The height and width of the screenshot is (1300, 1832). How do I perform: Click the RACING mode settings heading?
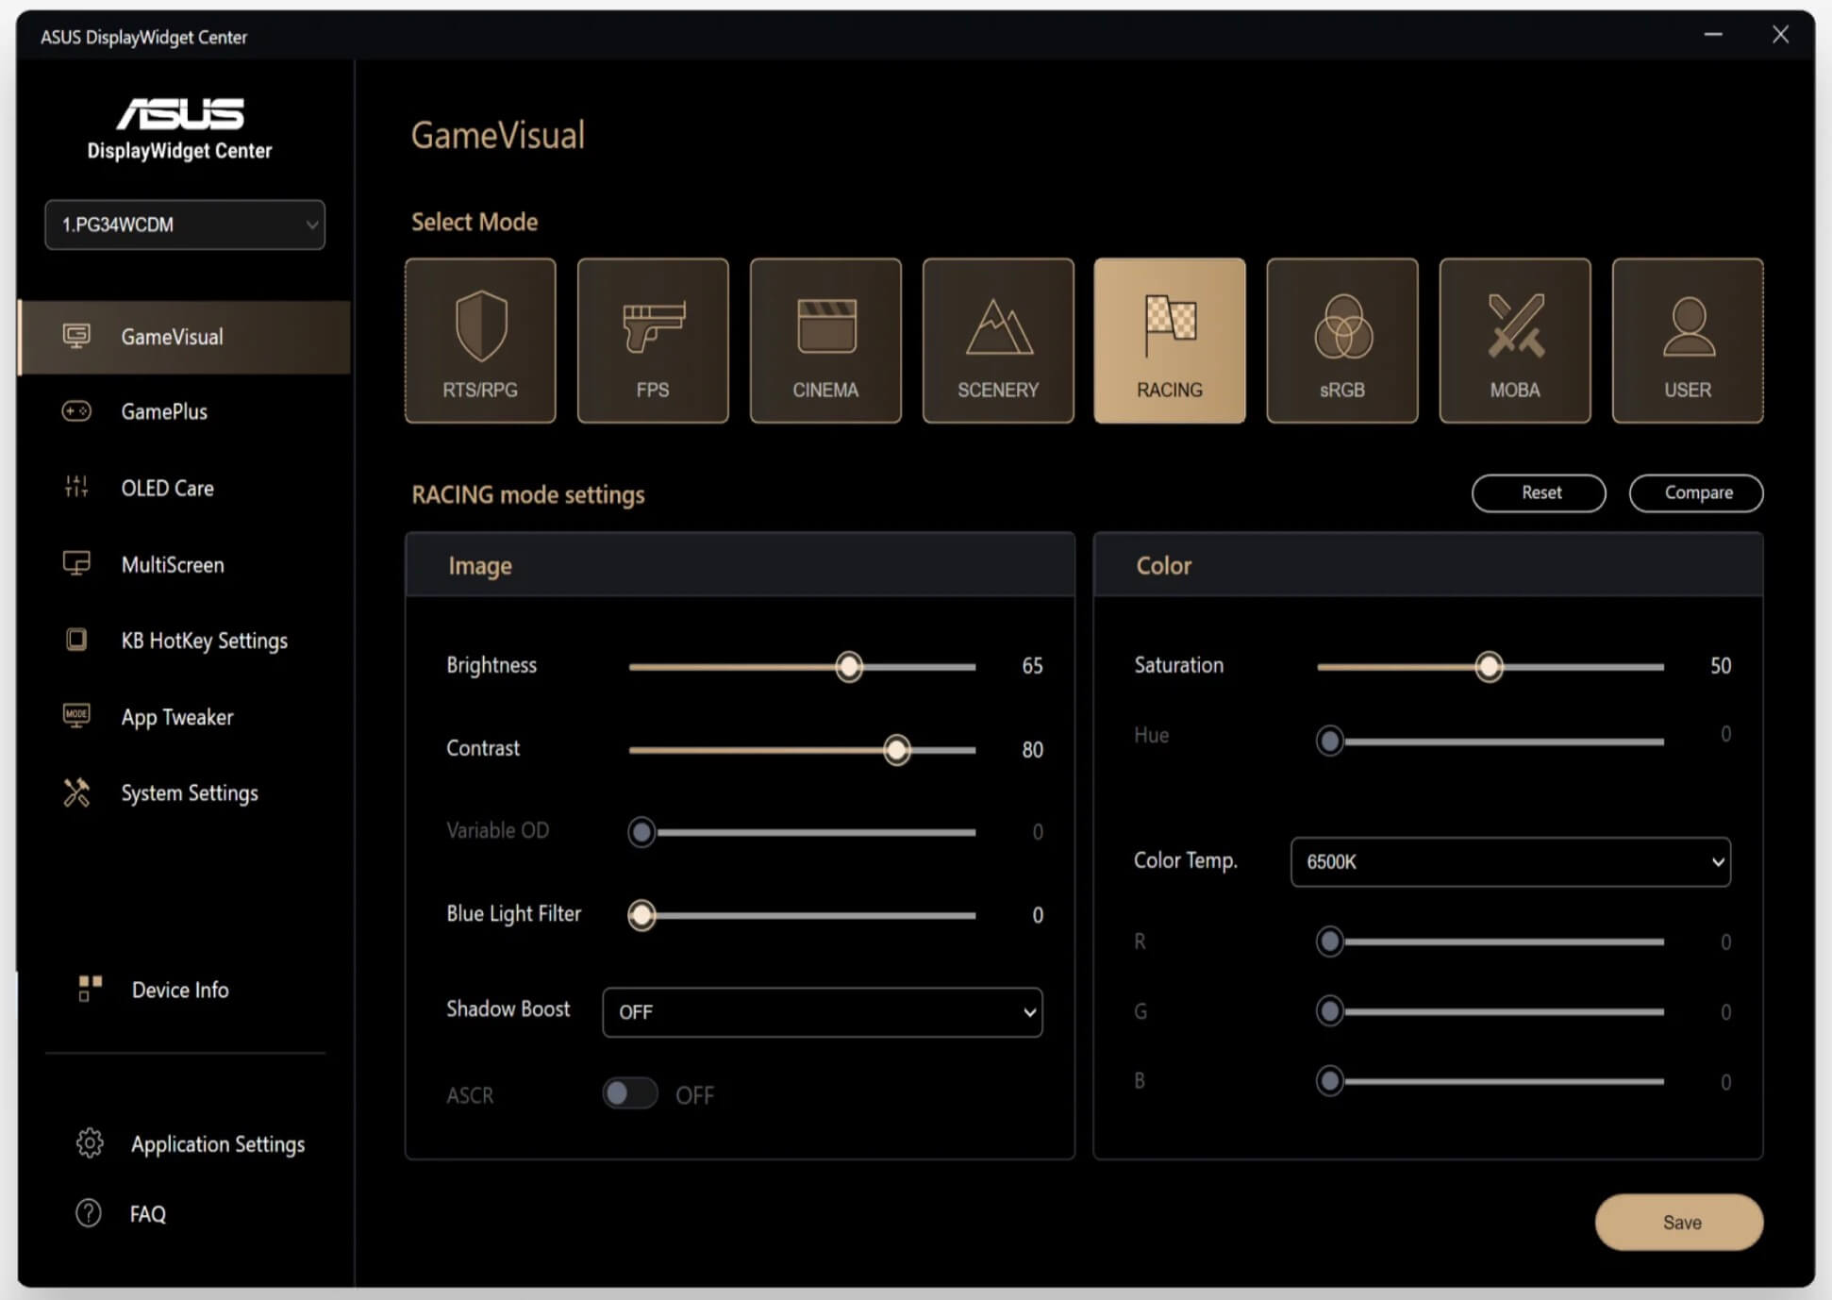528,494
